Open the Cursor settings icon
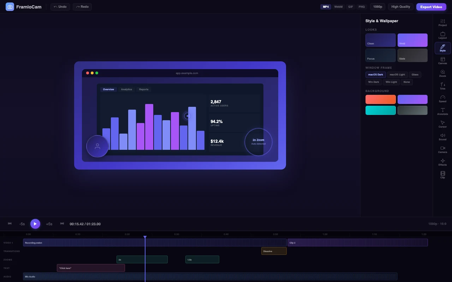This screenshot has width=452, height=282. pyautogui.click(x=442, y=124)
